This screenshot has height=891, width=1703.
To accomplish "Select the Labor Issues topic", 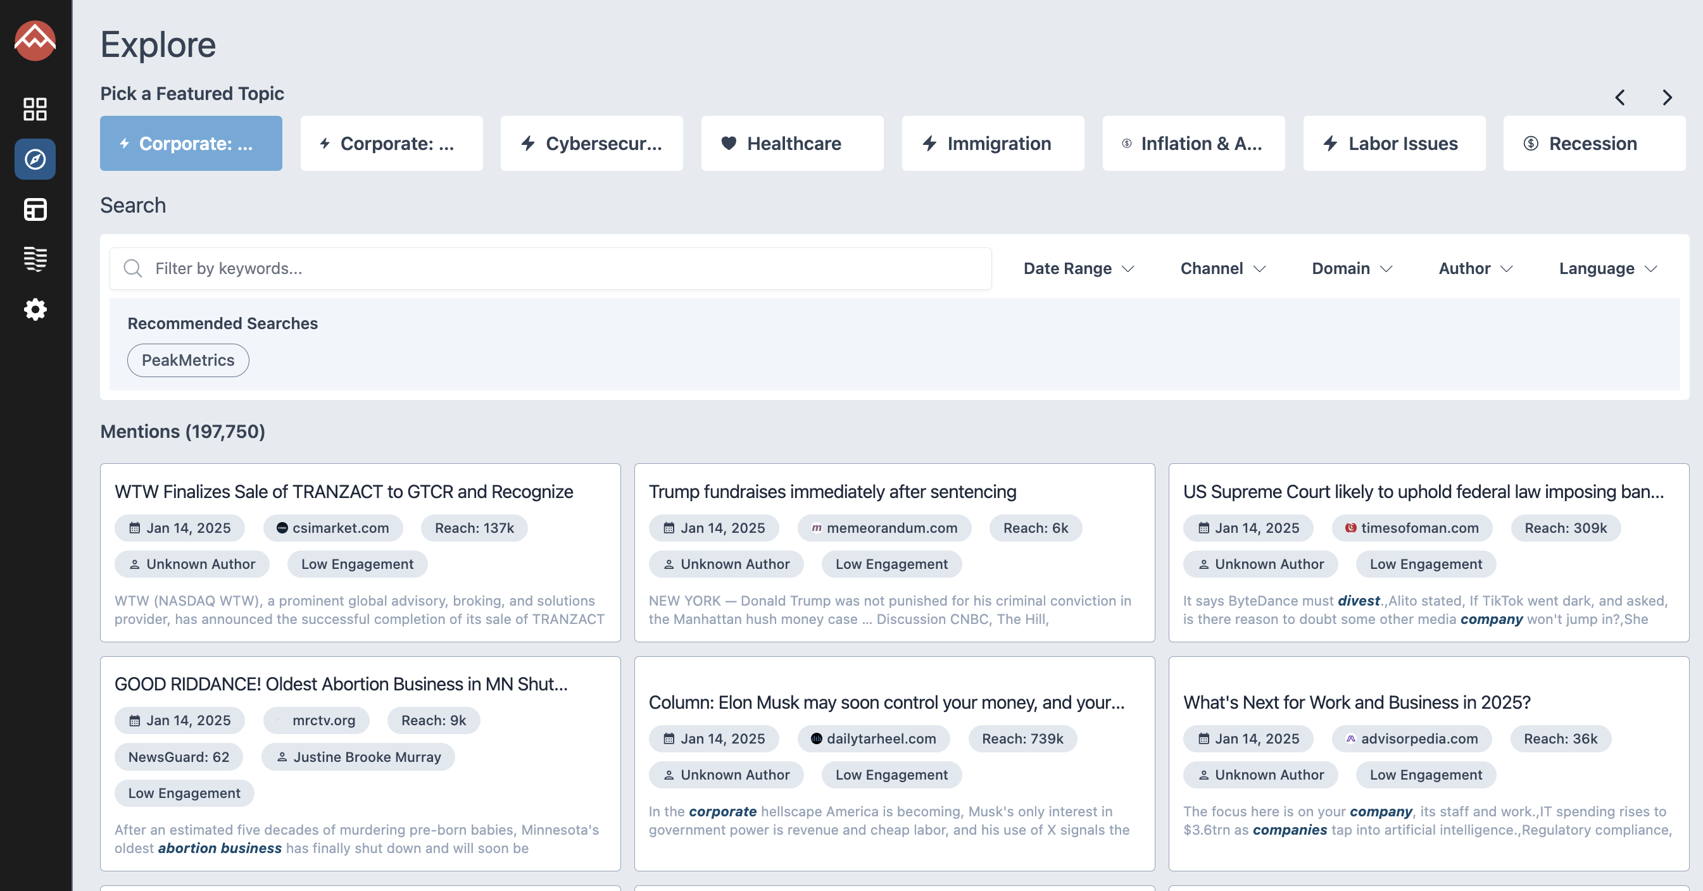I will click(1393, 144).
